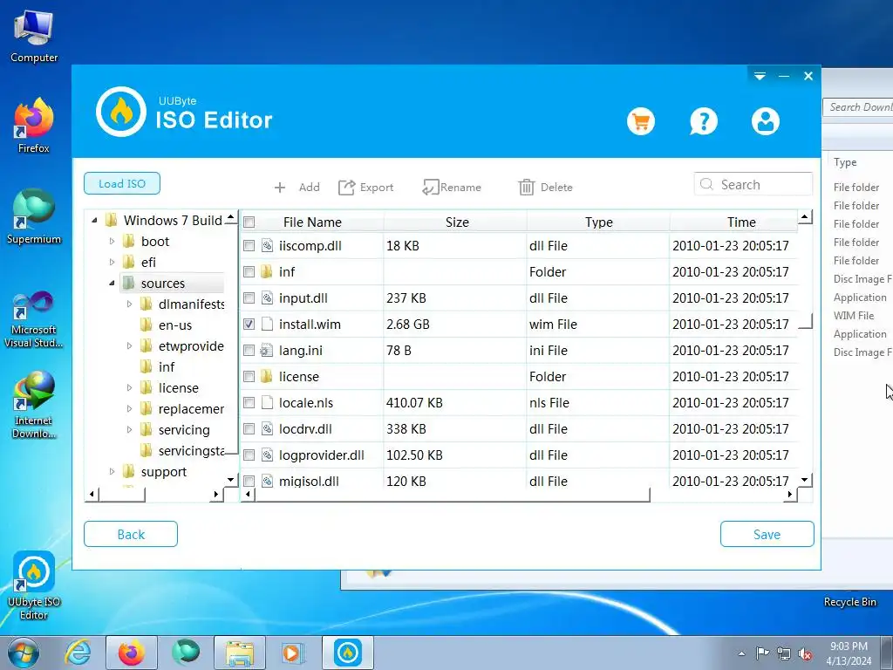Collapse the Windows 7 Build root node

click(x=94, y=221)
